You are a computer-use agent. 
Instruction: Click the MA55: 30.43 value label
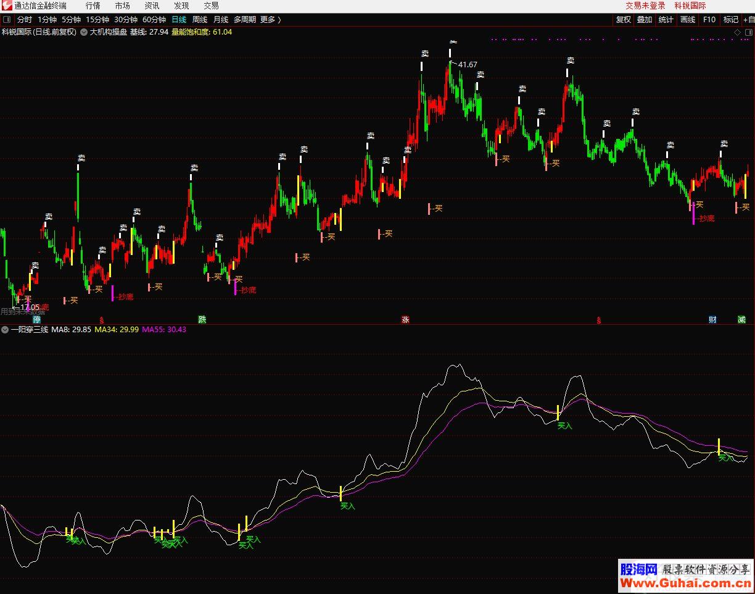pos(164,330)
